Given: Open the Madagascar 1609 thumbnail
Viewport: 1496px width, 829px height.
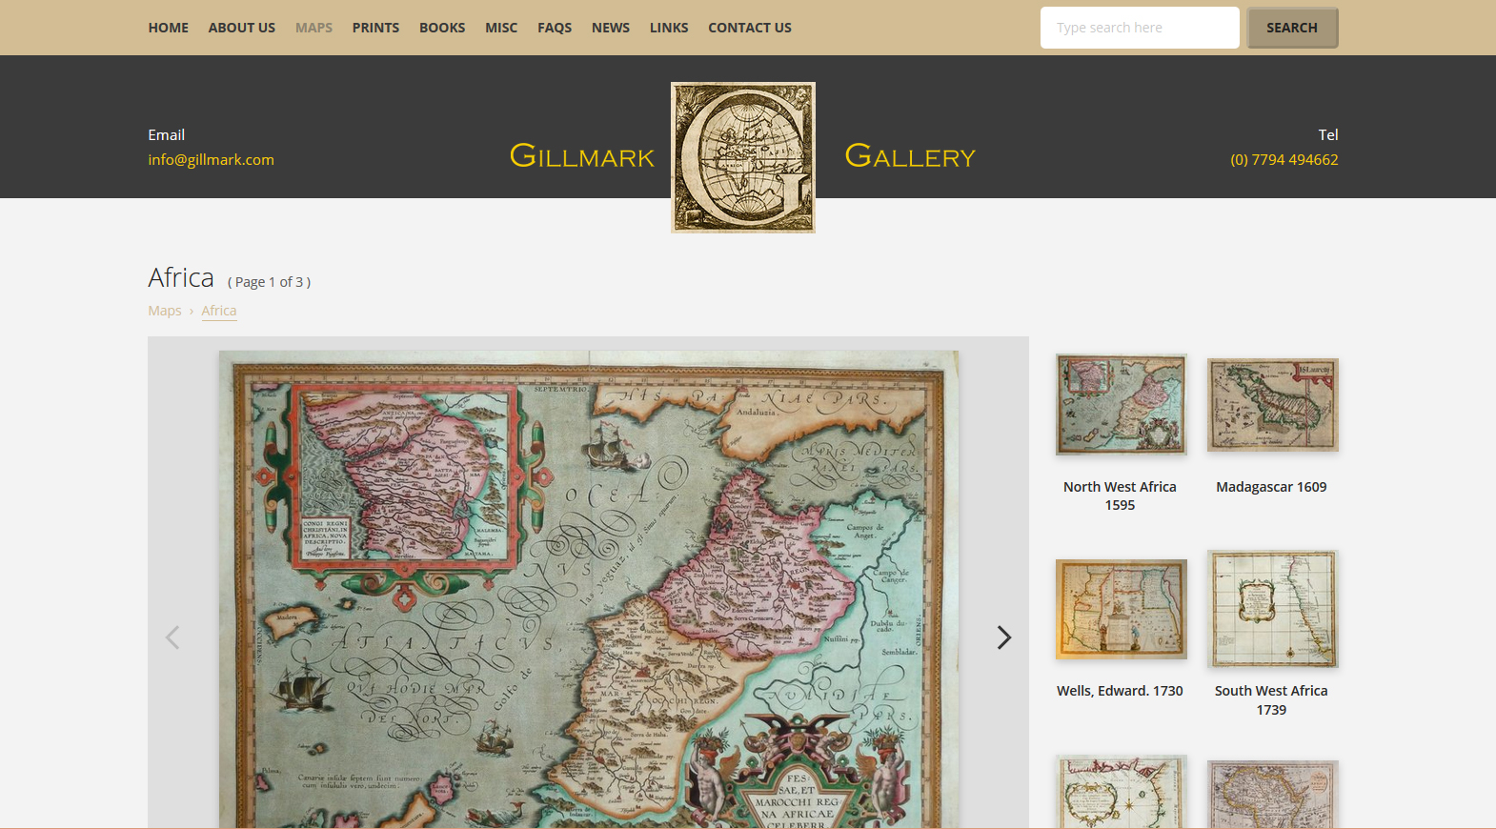Looking at the screenshot, I should click(1273, 404).
